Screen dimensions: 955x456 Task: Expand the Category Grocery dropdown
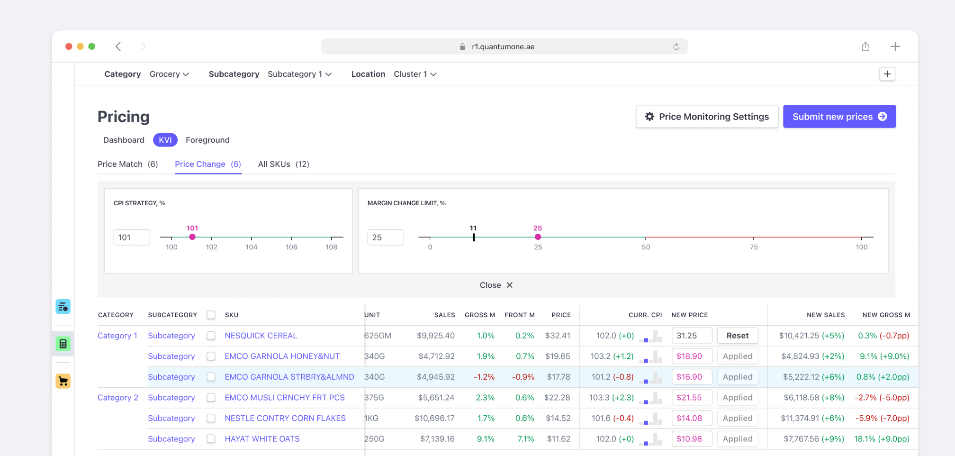pyautogui.click(x=169, y=74)
